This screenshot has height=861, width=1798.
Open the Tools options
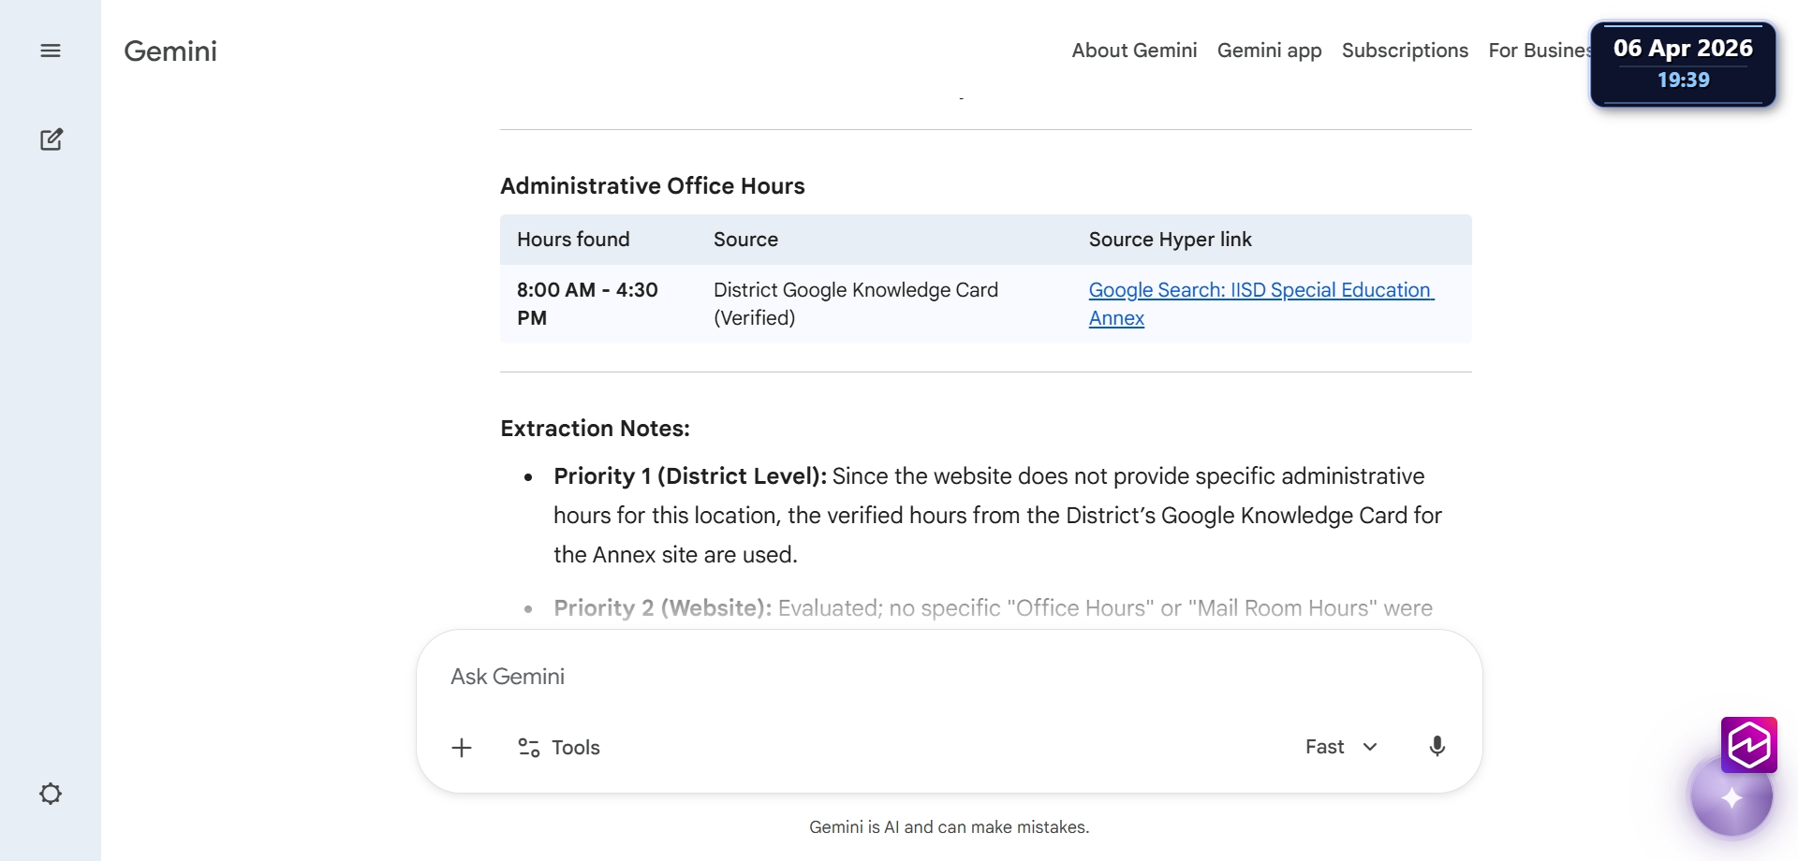559,748
